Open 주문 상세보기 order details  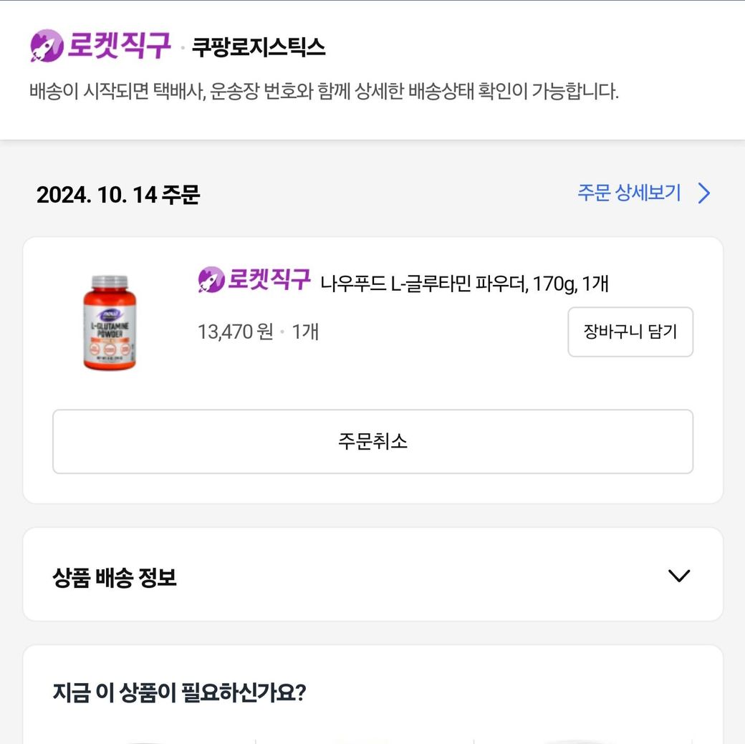click(x=629, y=193)
